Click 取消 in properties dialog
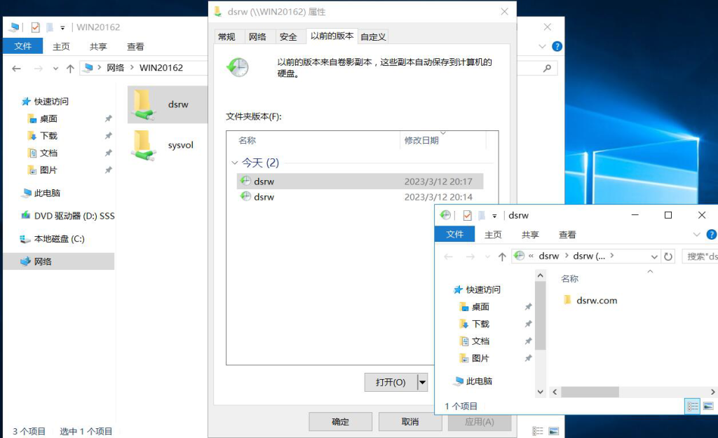718x438 pixels. tap(410, 421)
